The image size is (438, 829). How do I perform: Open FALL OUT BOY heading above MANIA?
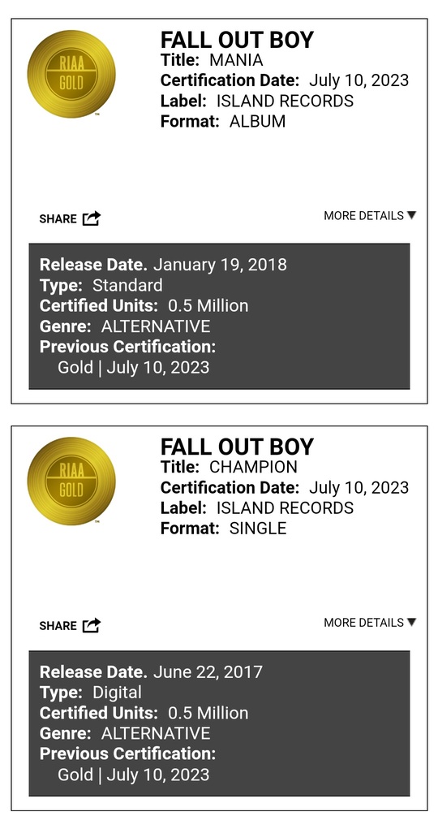click(237, 40)
